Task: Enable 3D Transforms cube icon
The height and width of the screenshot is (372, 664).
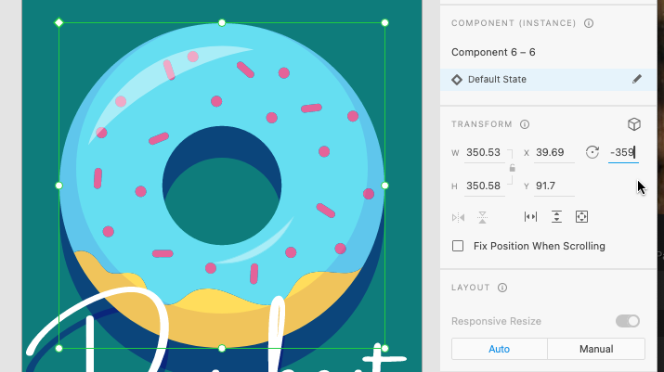Action: click(x=634, y=124)
